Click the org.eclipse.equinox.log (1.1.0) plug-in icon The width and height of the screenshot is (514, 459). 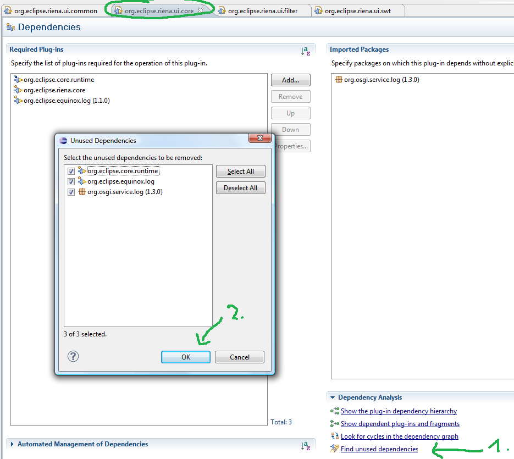[x=18, y=101]
